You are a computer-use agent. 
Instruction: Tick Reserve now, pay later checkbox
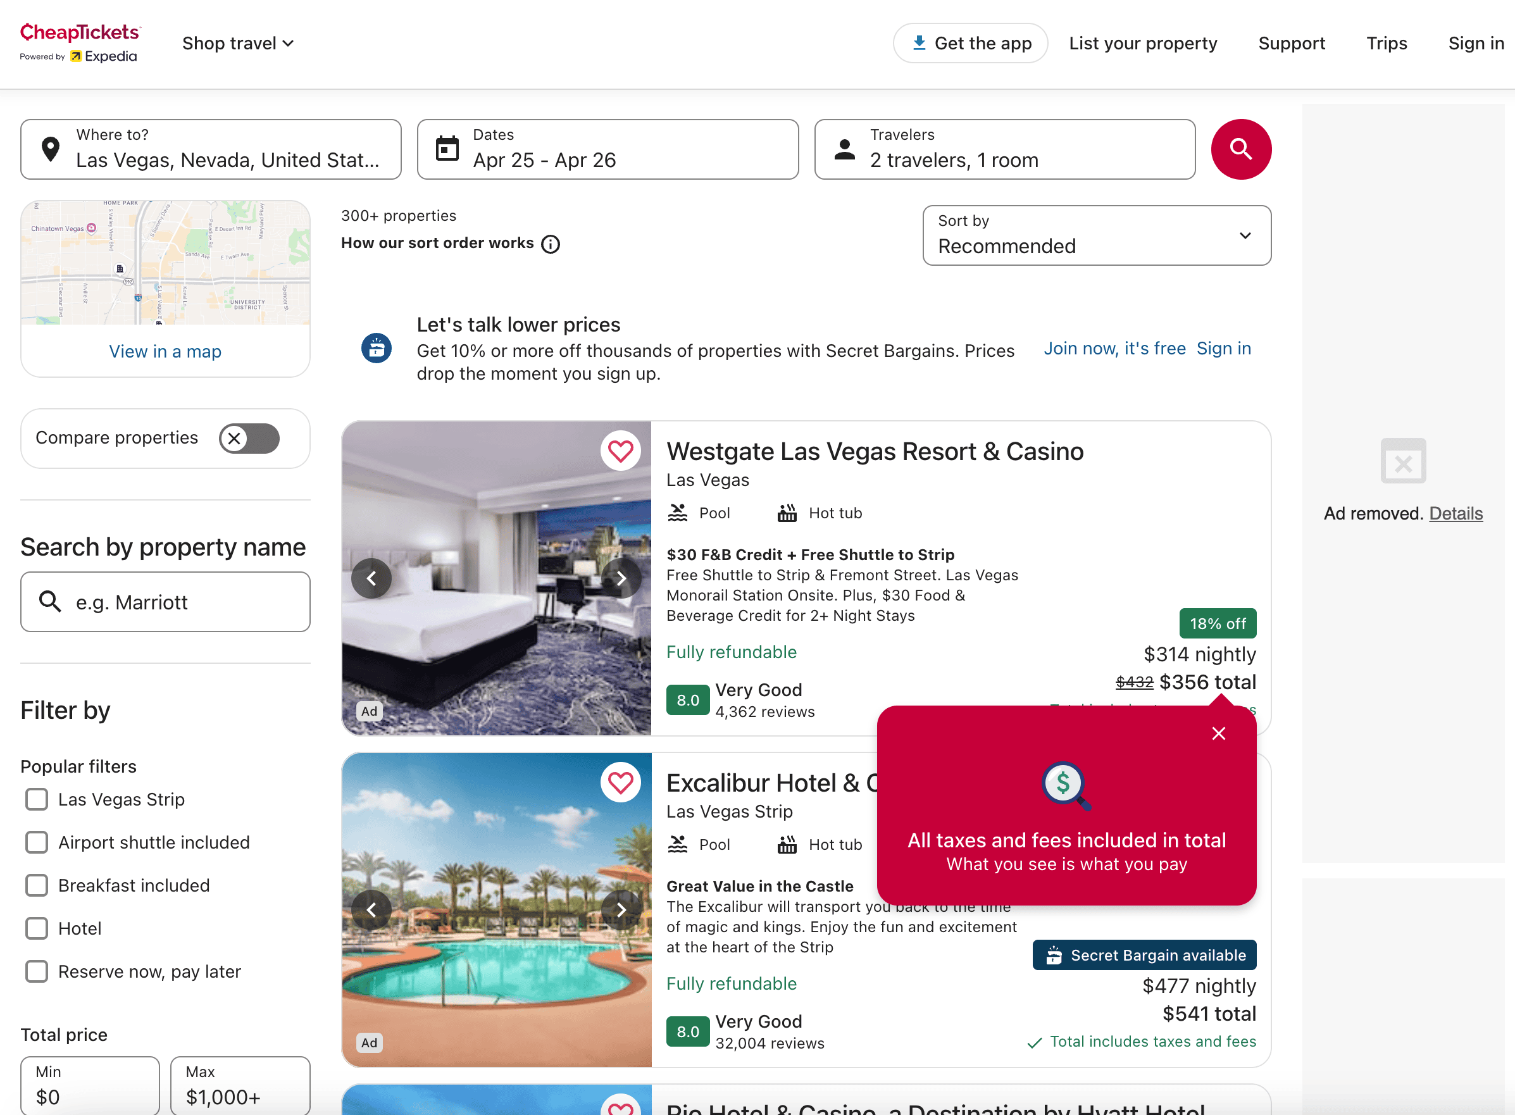[x=37, y=971]
